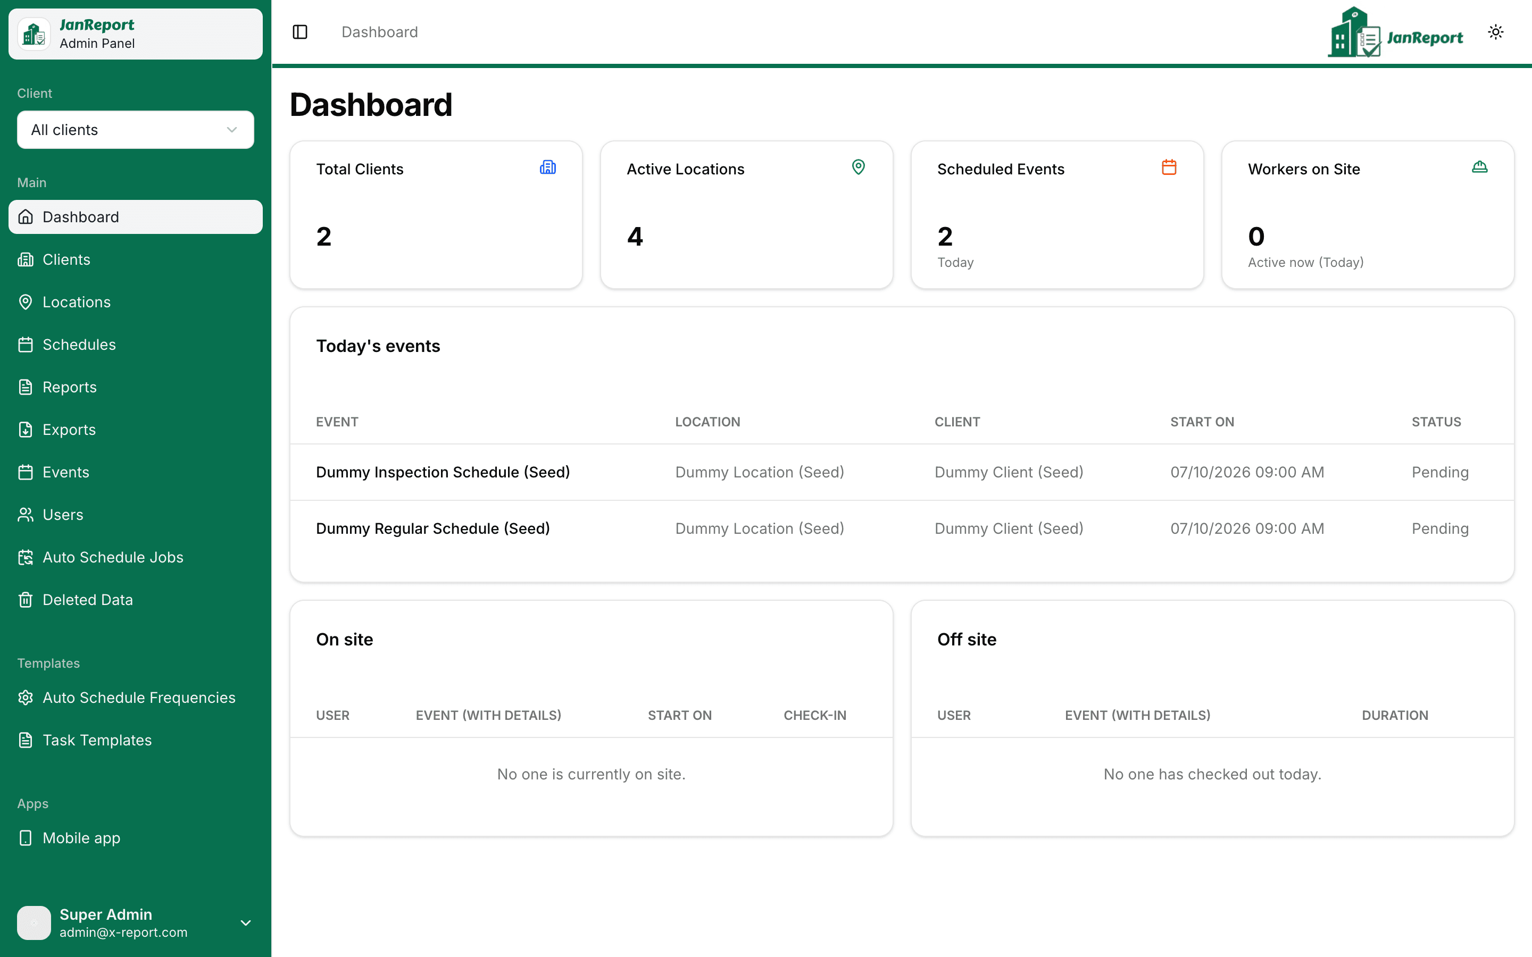The image size is (1532, 957).
Task: Click the Dashboard home icon in sidebar
Action: [x=26, y=217]
